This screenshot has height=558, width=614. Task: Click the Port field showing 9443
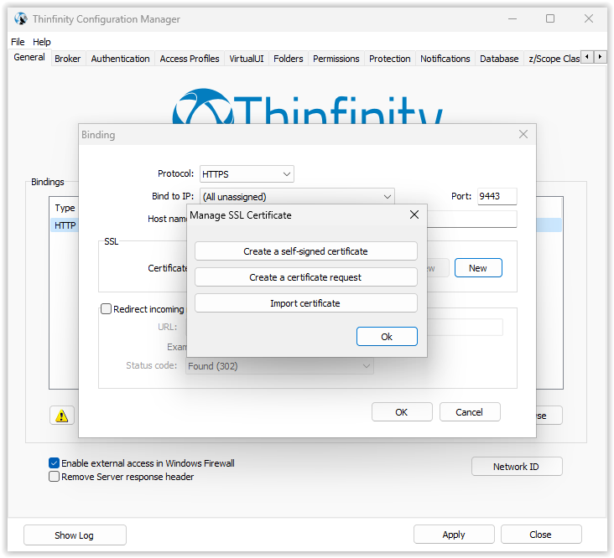tap(497, 196)
